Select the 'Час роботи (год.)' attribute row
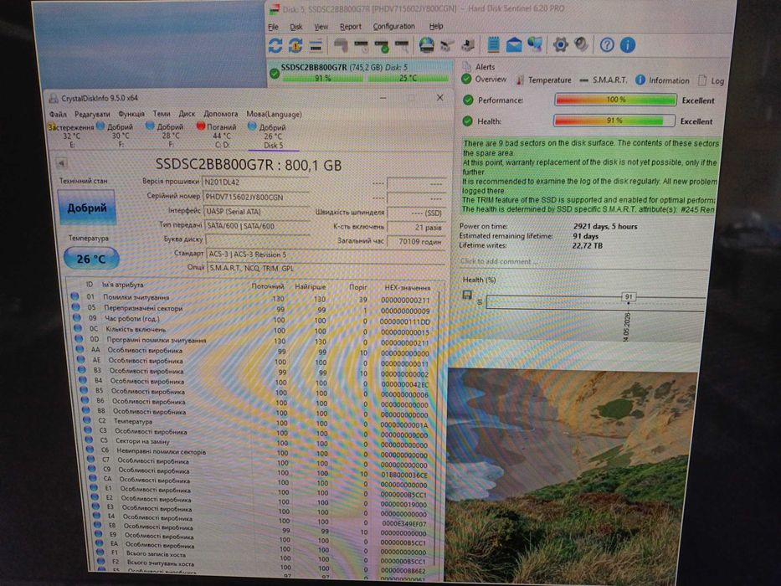The image size is (781, 586). [254, 320]
